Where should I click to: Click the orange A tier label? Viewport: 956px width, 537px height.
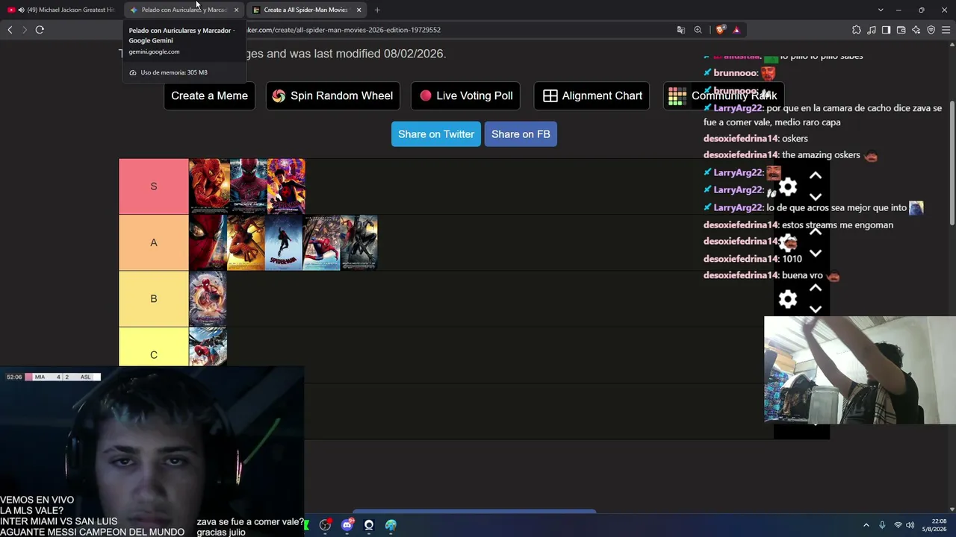(x=154, y=242)
